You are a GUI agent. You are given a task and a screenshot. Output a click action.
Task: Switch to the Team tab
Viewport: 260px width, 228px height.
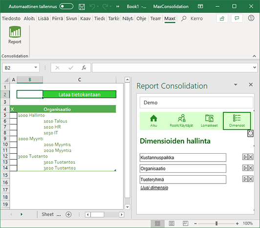[155, 19]
